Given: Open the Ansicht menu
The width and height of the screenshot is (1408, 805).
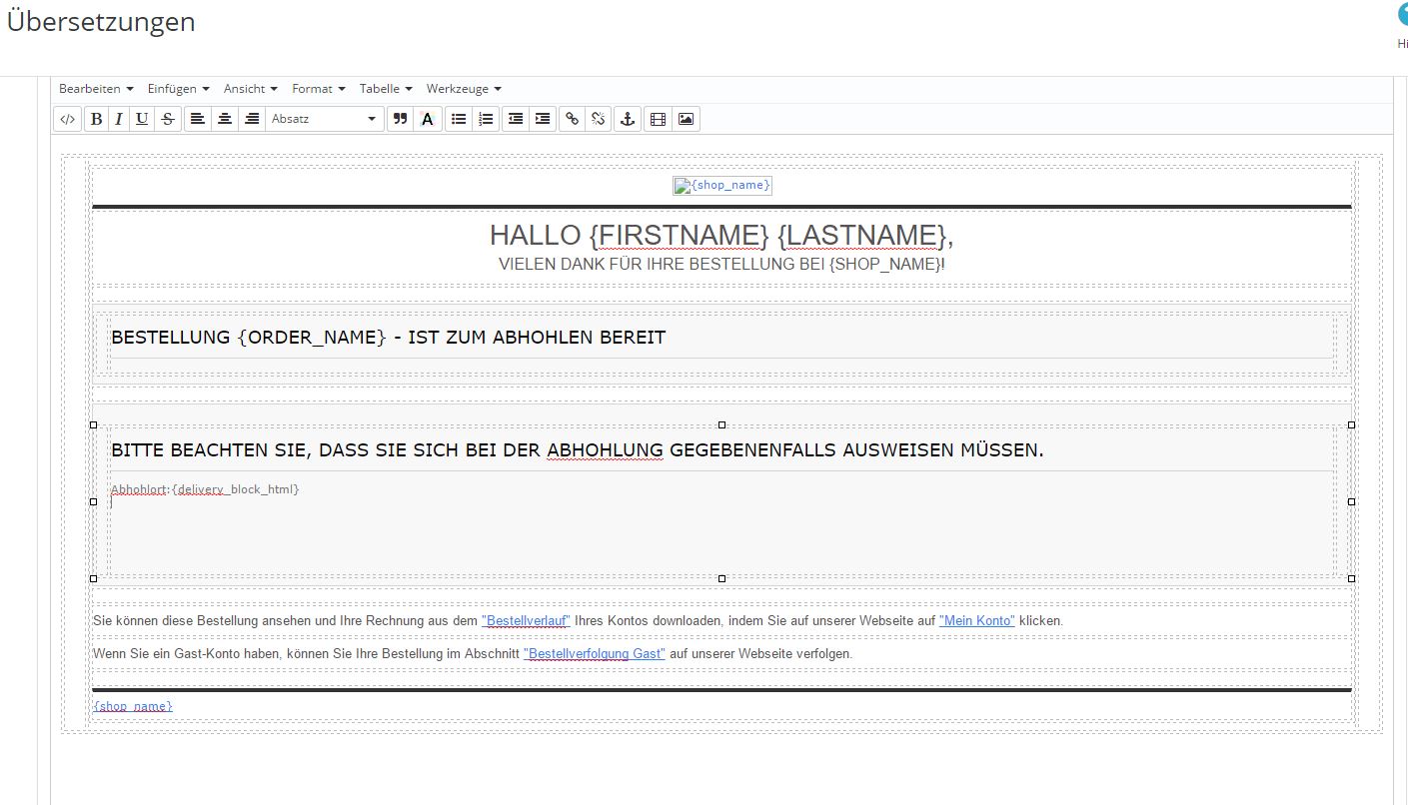Looking at the screenshot, I should tap(251, 89).
